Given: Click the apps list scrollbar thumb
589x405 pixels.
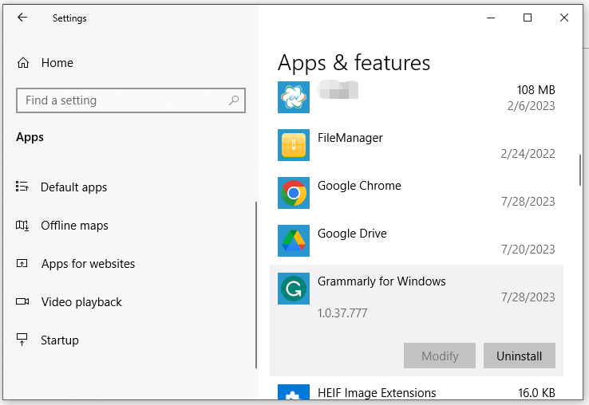Looking at the screenshot, I should tap(580, 170).
